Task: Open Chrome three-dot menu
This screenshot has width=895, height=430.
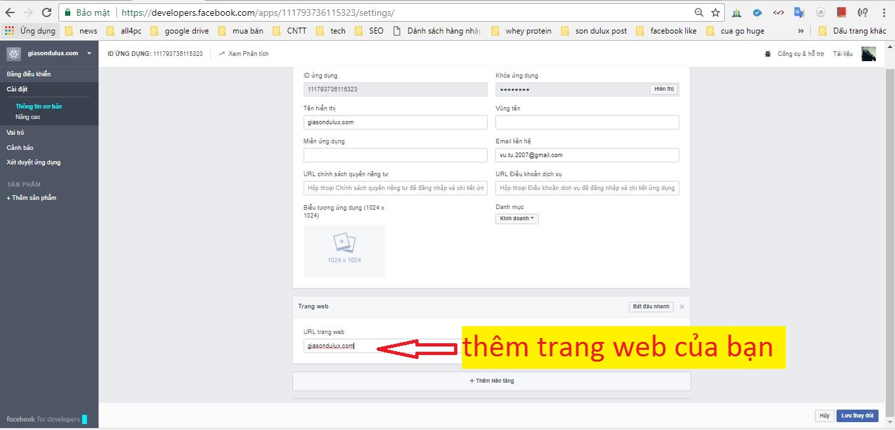Action: click(884, 12)
